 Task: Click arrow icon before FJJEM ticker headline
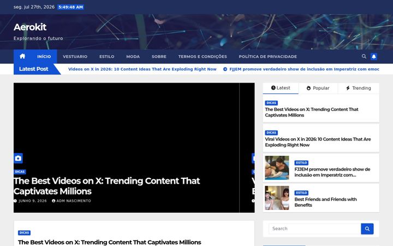point(225,69)
